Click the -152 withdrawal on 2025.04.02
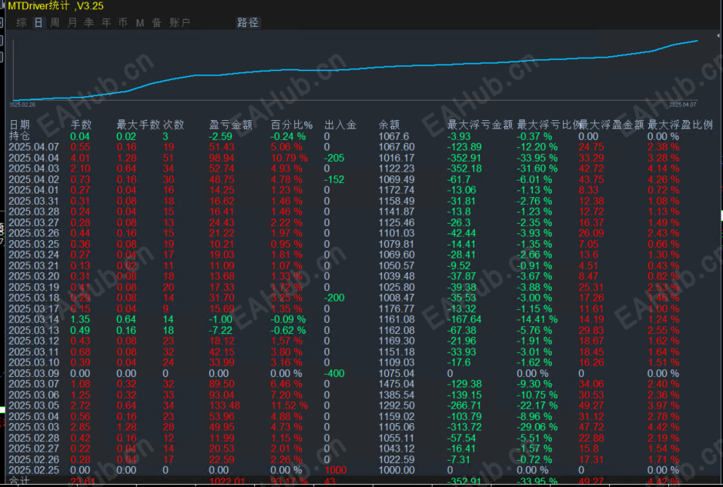723x487 pixels. [334, 179]
